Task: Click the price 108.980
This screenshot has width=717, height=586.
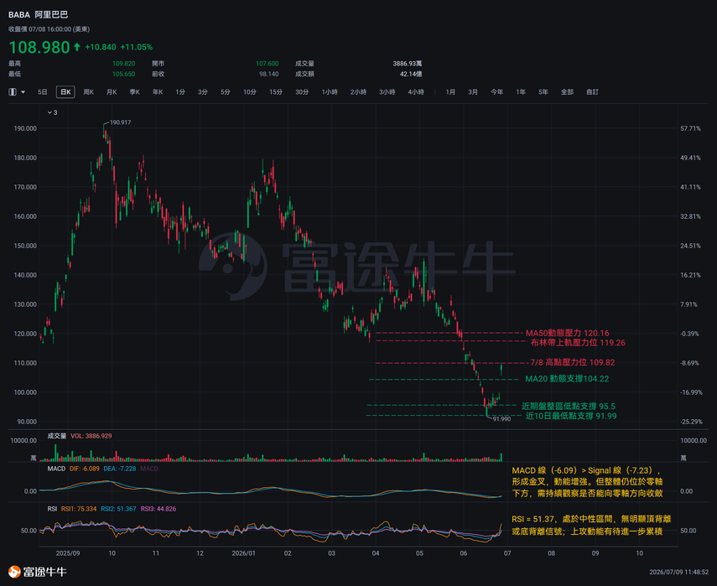Action: point(39,47)
